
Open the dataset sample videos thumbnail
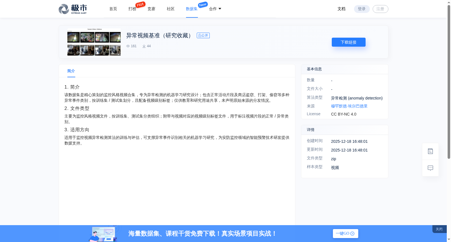pos(94,42)
